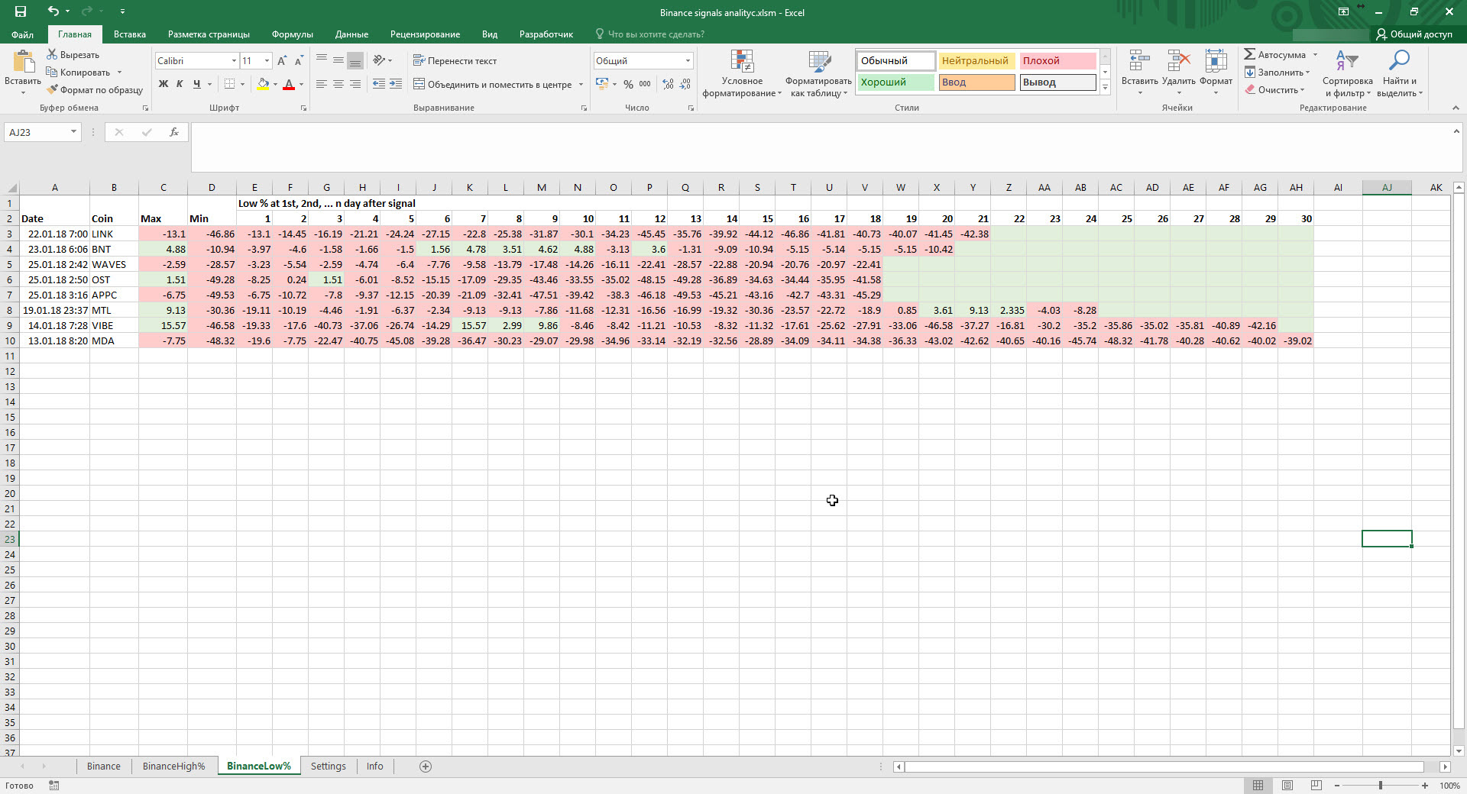Add a new sheet with plus icon
Viewport: 1467px width, 794px height.
426,767
